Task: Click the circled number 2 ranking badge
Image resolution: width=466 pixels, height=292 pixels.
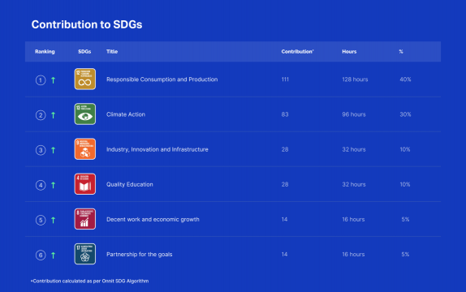Action: tap(41, 115)
